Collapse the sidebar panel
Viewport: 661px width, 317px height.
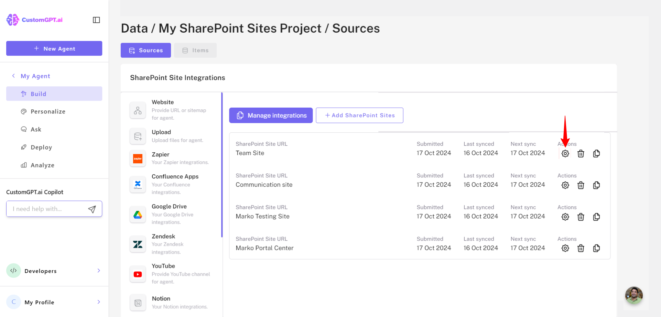(96, 20)
